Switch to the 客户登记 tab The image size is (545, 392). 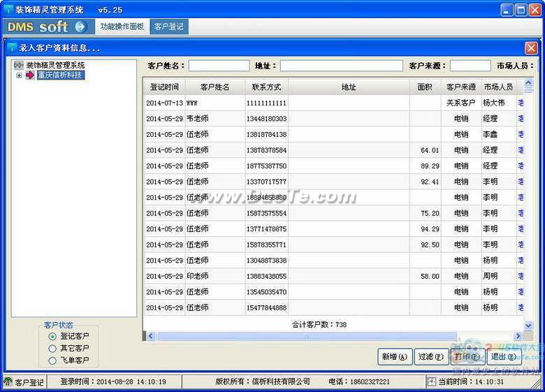169,27
